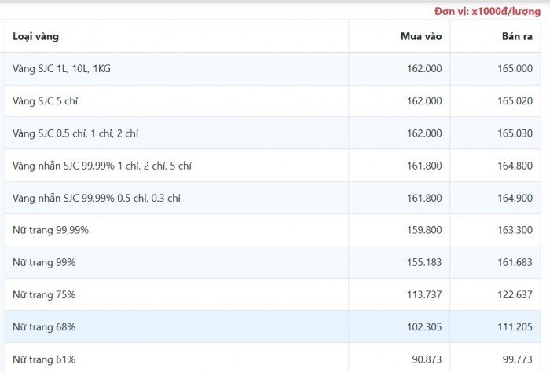Click the 165.020 selling price cell

515,101
